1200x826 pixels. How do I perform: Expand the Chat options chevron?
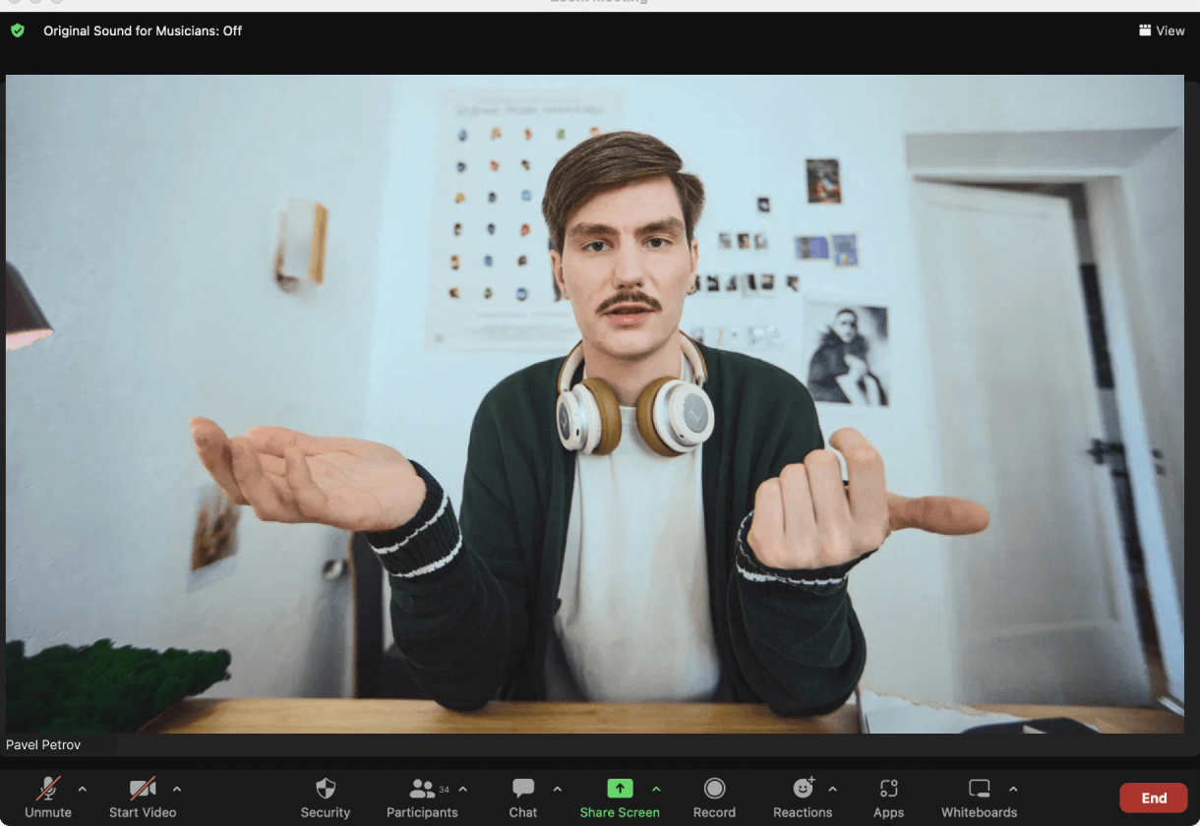click(558, 789)
